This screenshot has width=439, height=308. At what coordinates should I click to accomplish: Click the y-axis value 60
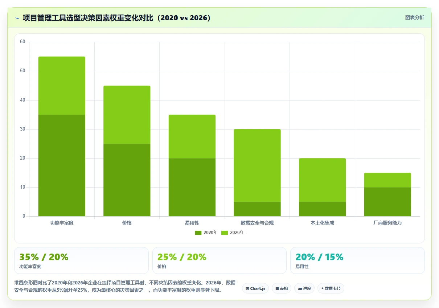click(x=22, y=42)
